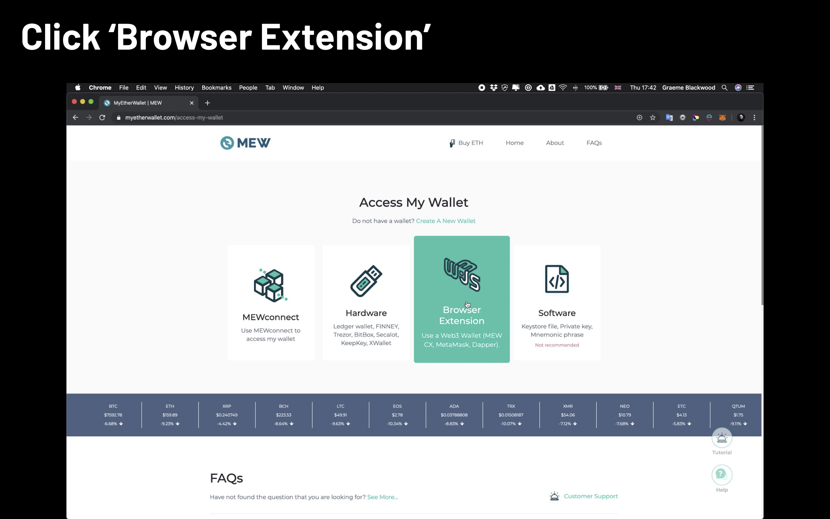
Task: Click the TRX ticker entry
Action: pyautogui.click(x=511, y=415)
